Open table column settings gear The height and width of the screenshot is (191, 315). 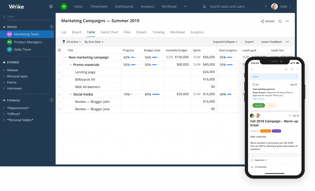pos(59,50)
